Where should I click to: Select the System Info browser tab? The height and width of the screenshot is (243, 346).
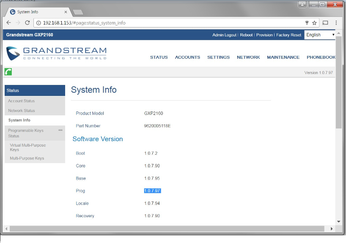click(38, 12)
